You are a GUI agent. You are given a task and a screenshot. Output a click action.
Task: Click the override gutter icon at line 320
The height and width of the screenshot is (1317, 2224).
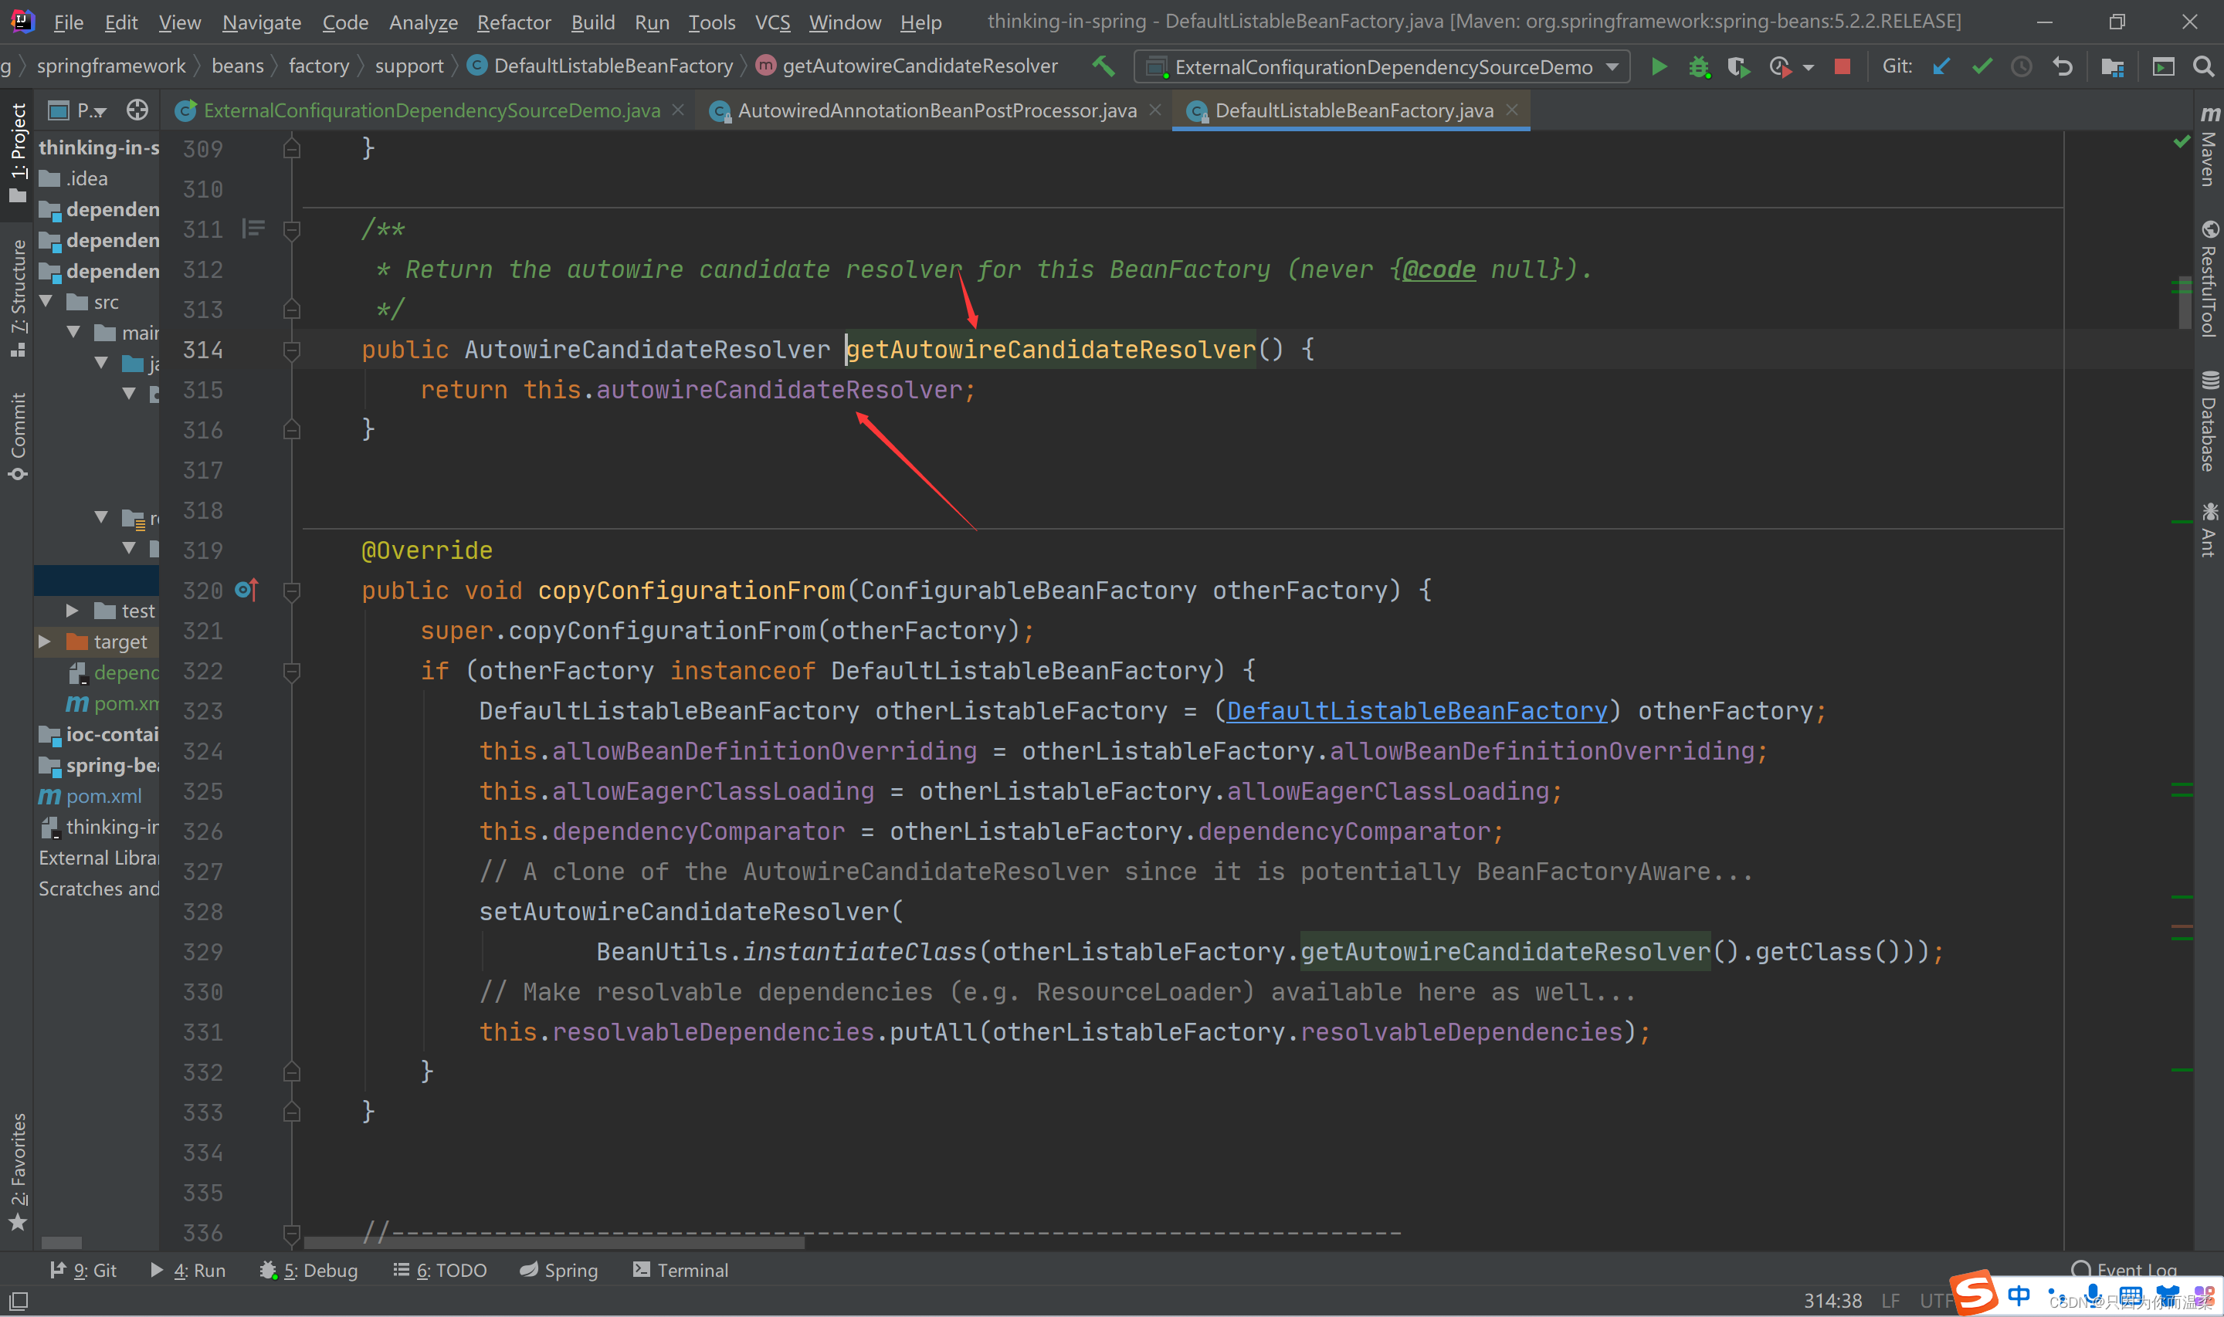tap(246, 590)
